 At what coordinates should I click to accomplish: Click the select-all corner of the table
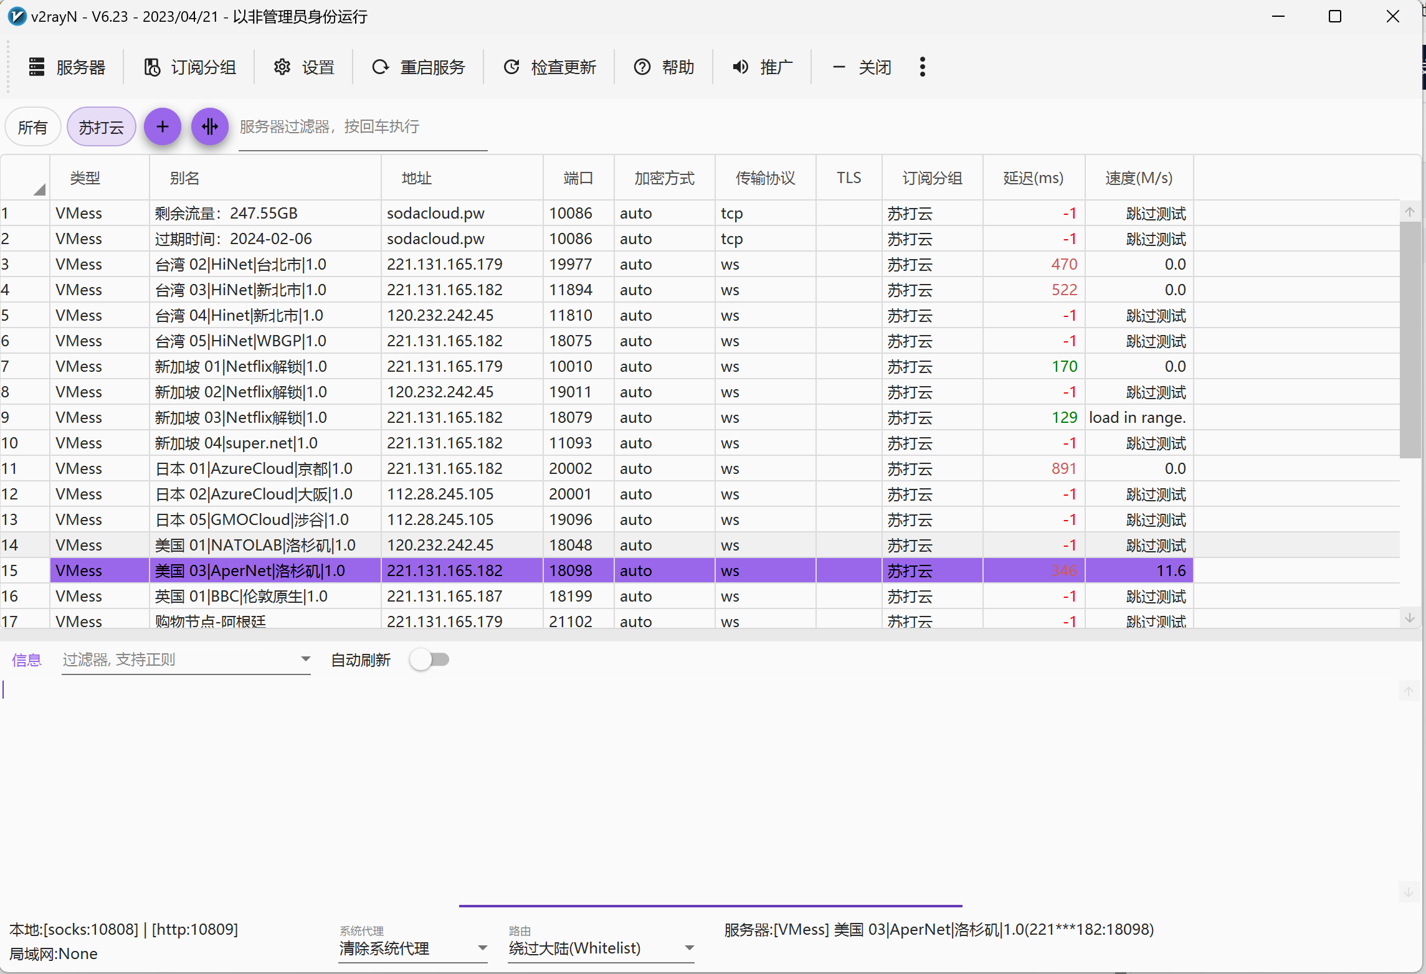click(25, 178)
